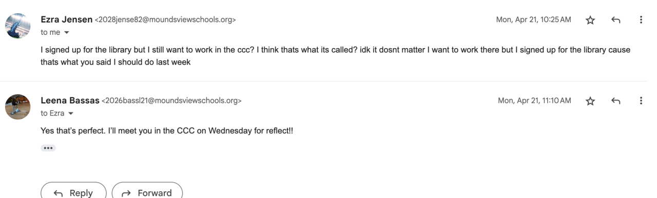Open more options for Leena's message
The width and height of the screenshot is (657, 198).
(641, 101)
